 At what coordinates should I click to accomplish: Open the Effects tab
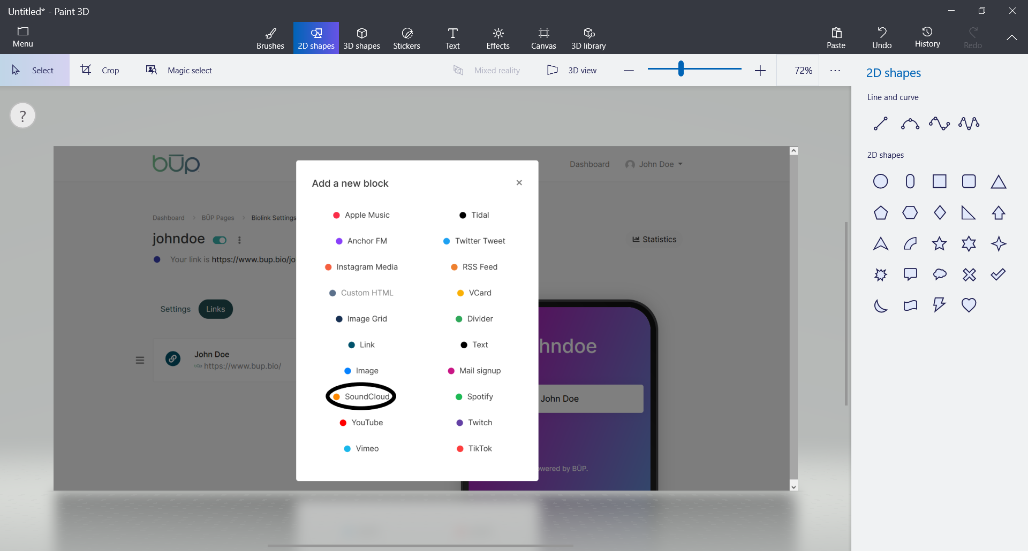coord(498,39)
